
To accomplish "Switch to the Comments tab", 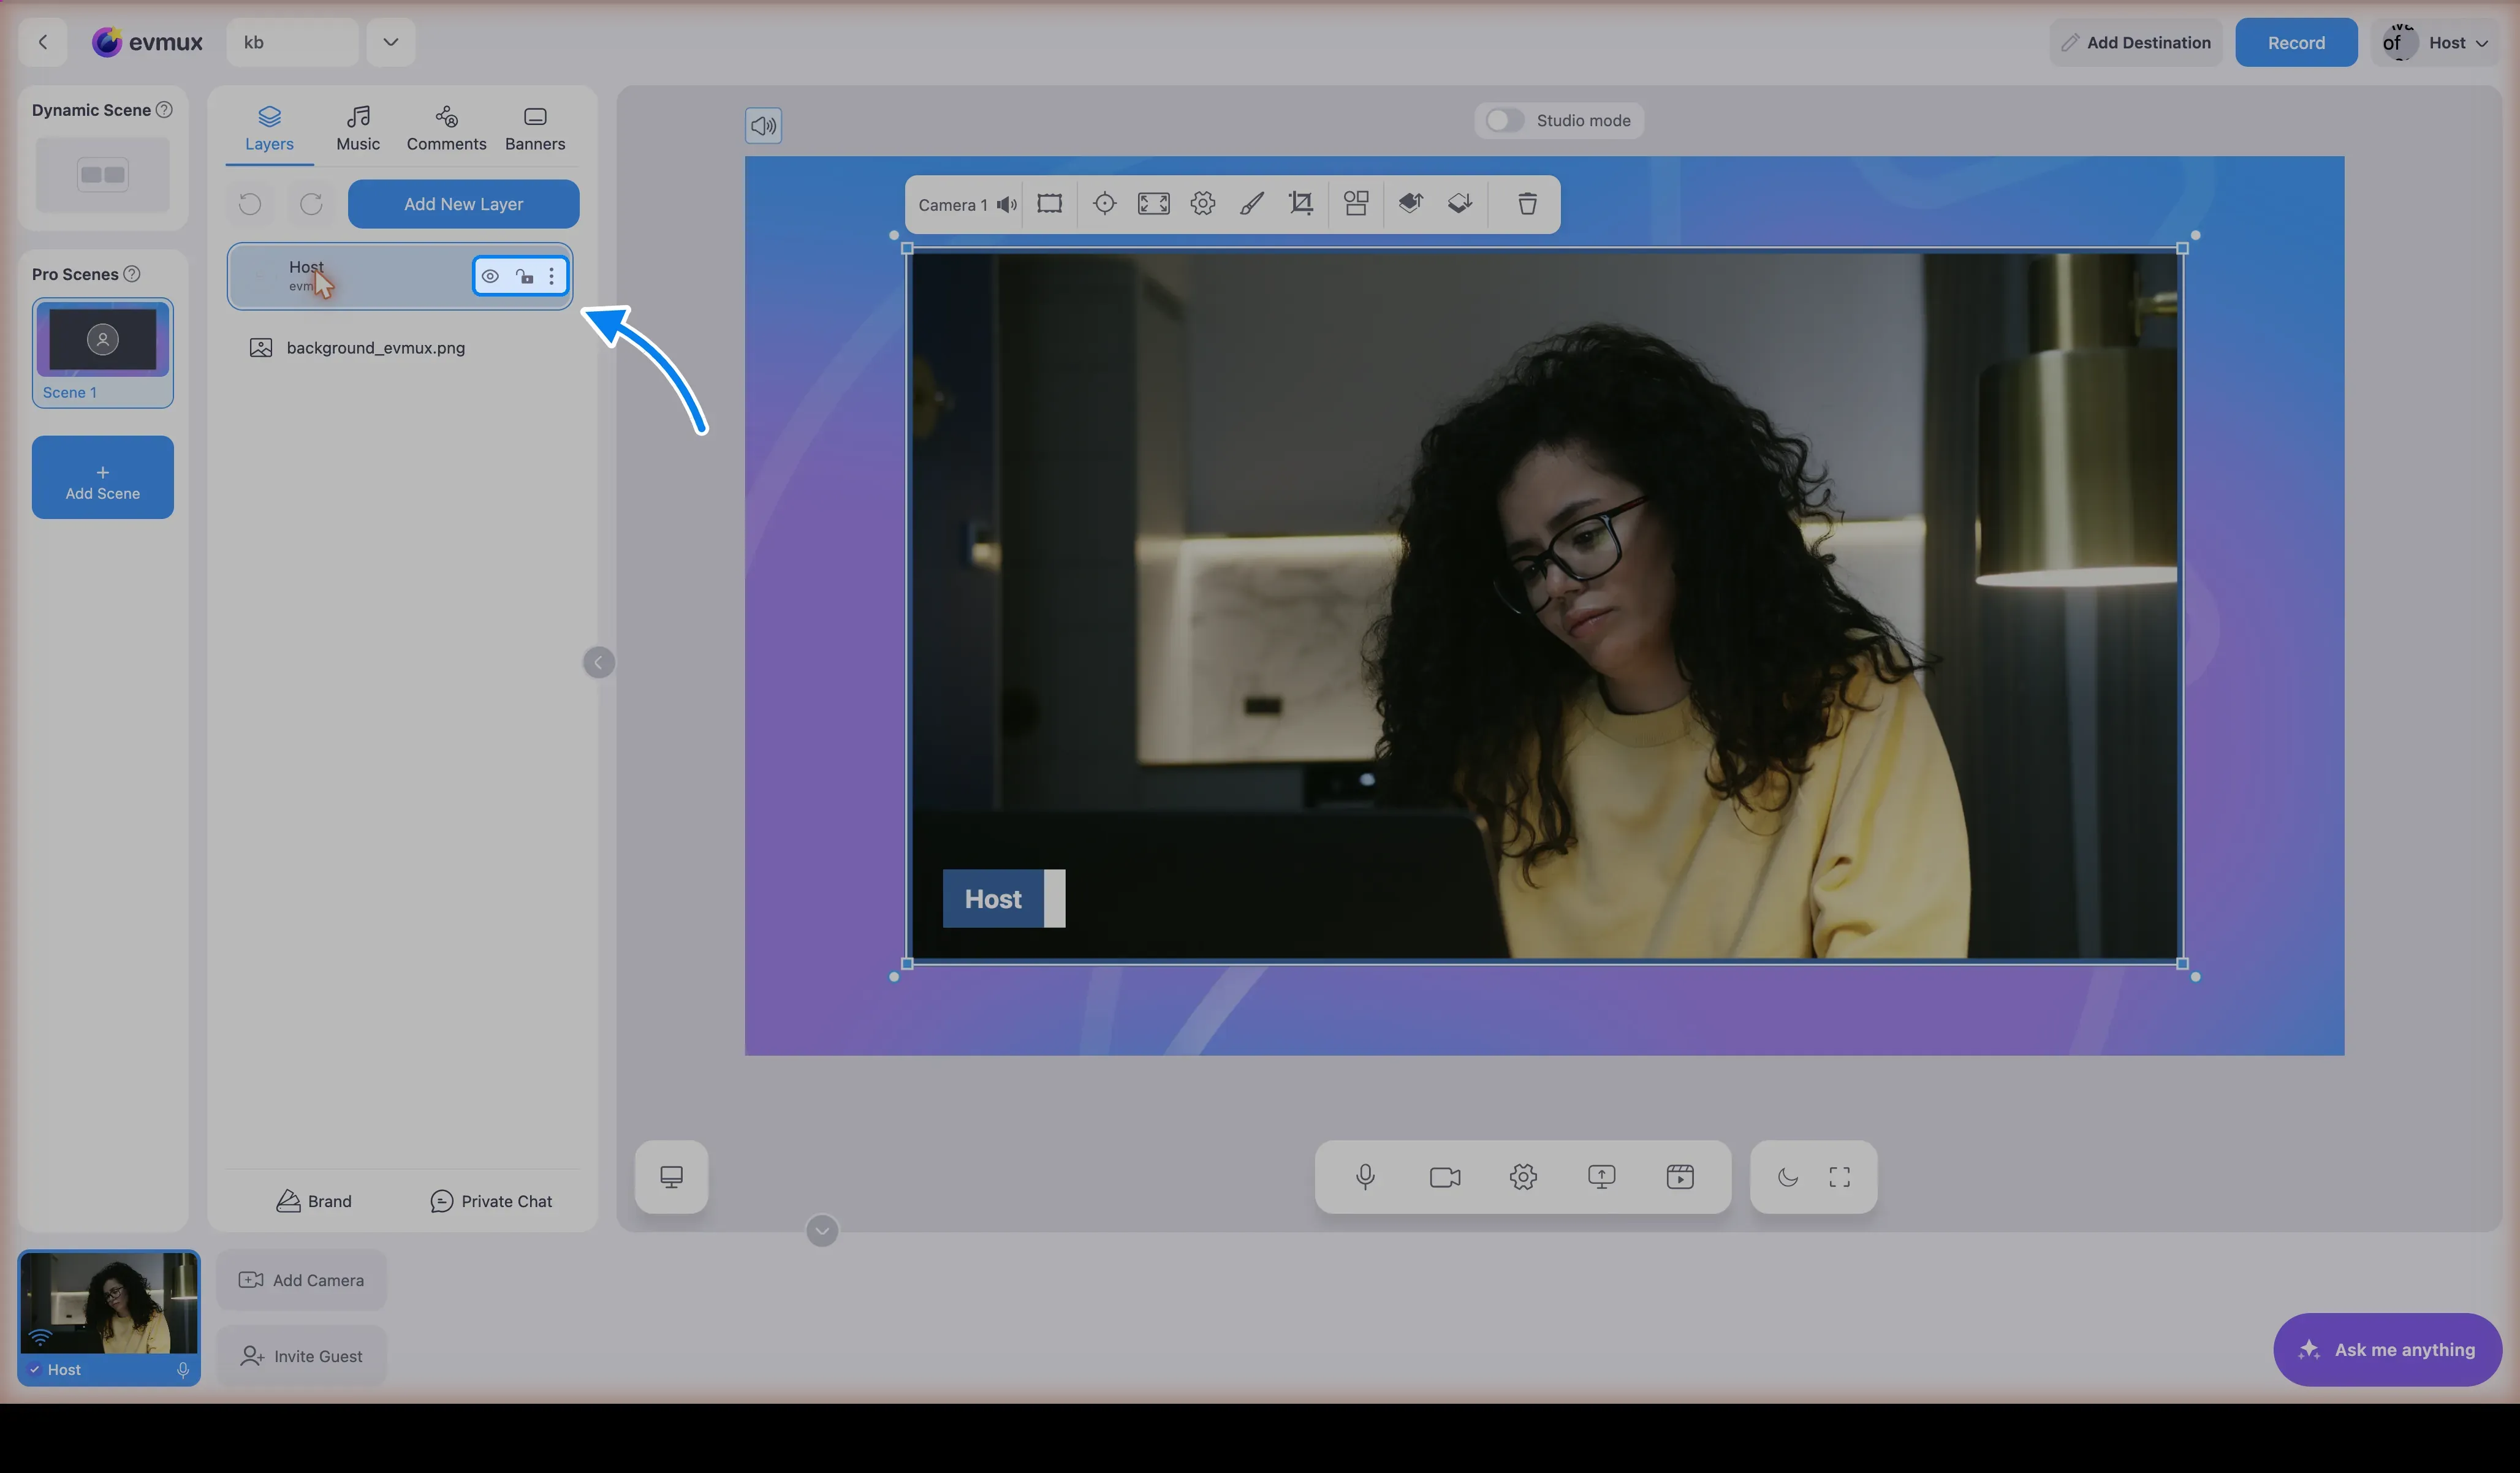I will pyautogui.click(x=446, y=129).
